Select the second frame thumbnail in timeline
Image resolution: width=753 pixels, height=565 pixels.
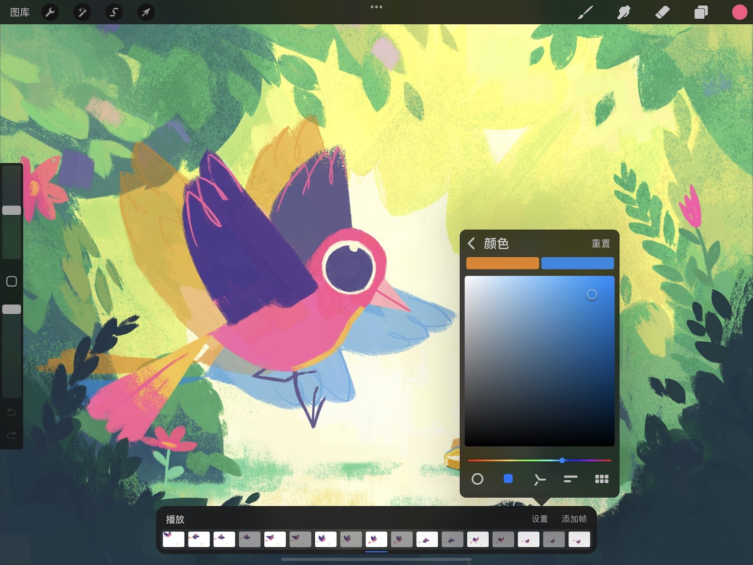click(x=199, y=539)
